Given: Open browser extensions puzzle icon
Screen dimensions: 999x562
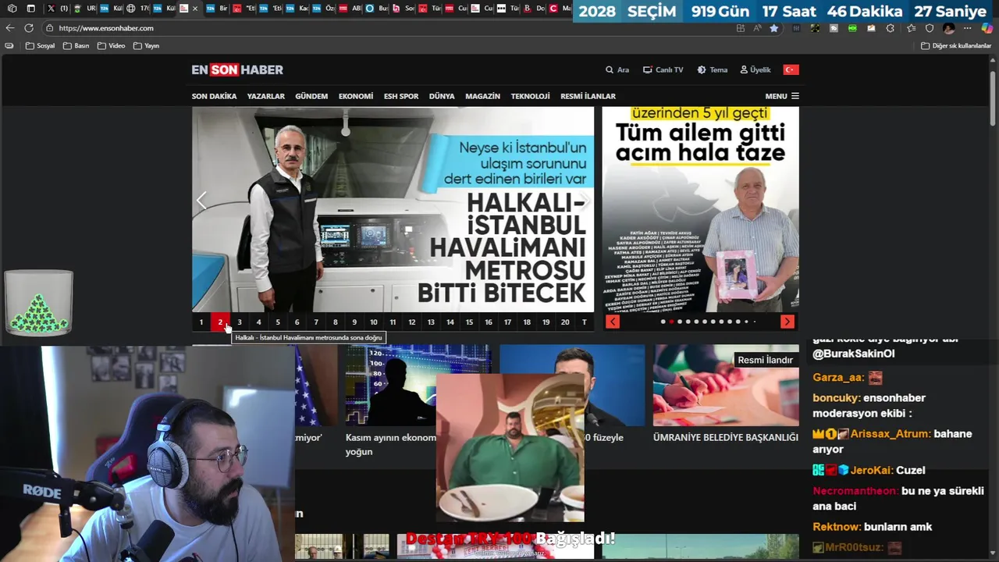Looking at the screenshot, I should point(891,28).
